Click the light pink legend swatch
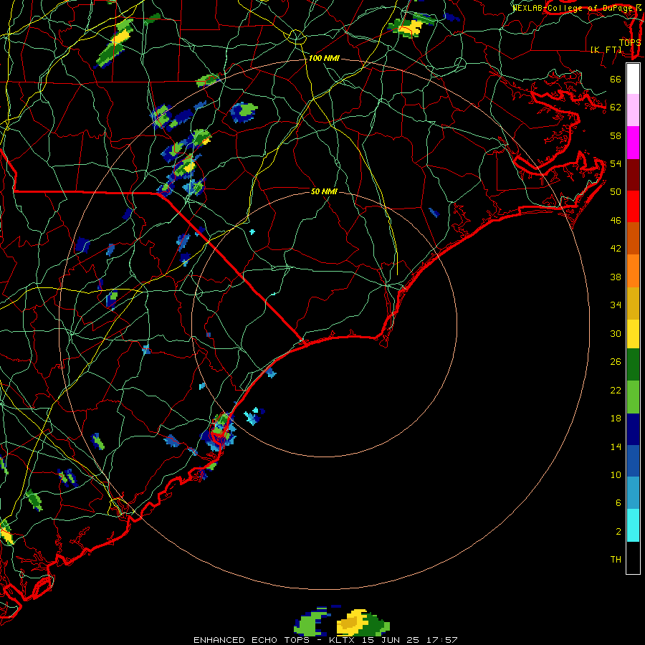This screenshot has height=645, width=645. (x=633, y=110)
